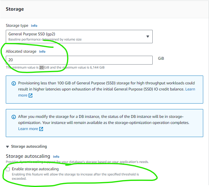The width and height of the screenshot is (209, 187).
Task: Click the 'GiB' unit label
Action: [161, 58]
